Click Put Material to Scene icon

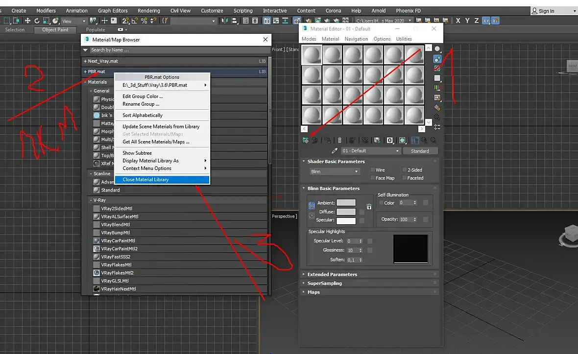pyautogui.click(x=315, y=141)
